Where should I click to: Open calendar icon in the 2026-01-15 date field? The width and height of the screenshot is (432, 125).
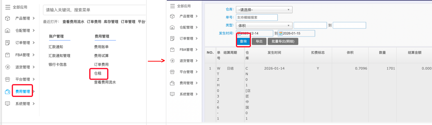[x=281, y=33]
